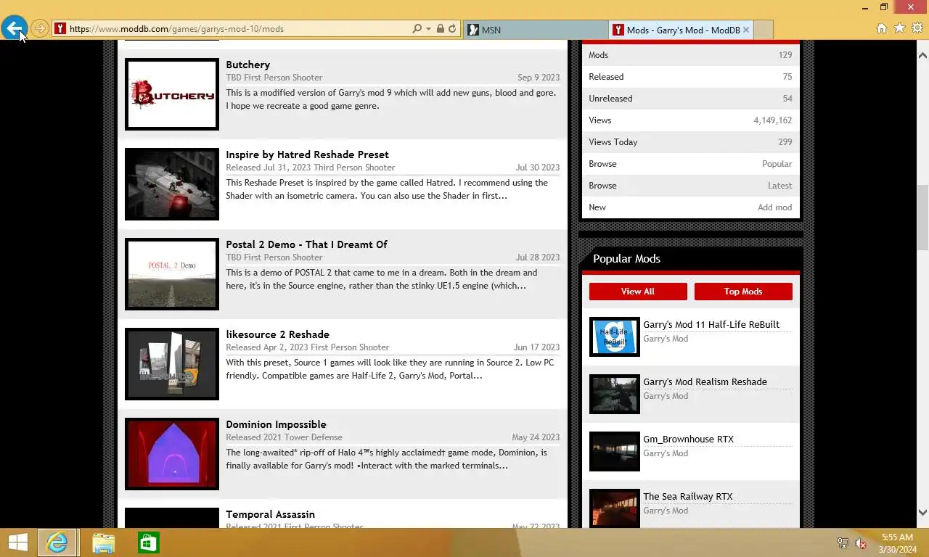Click the Garry's Mod label under Gm_Brownhouse RTX

pyautogui.click(x=666, y=453)
